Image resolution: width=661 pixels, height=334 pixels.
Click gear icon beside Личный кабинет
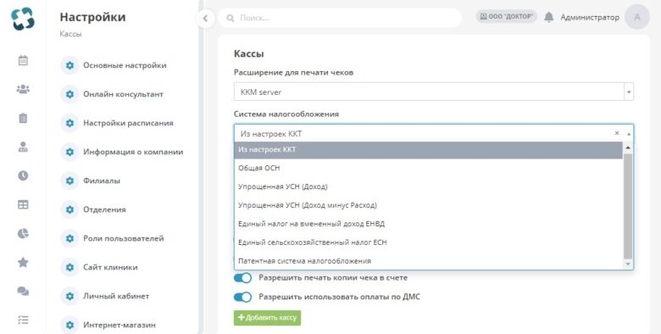70,296
